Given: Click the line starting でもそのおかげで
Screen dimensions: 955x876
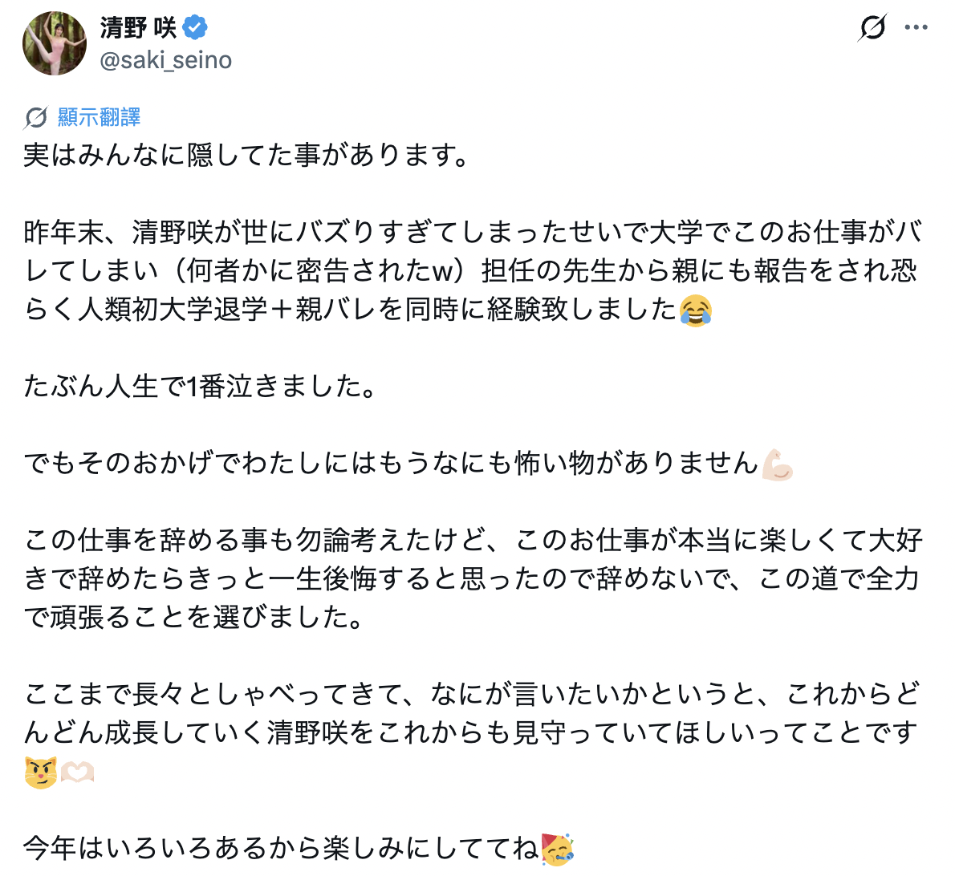Looking at the screenshot, I should click(390, 464).
